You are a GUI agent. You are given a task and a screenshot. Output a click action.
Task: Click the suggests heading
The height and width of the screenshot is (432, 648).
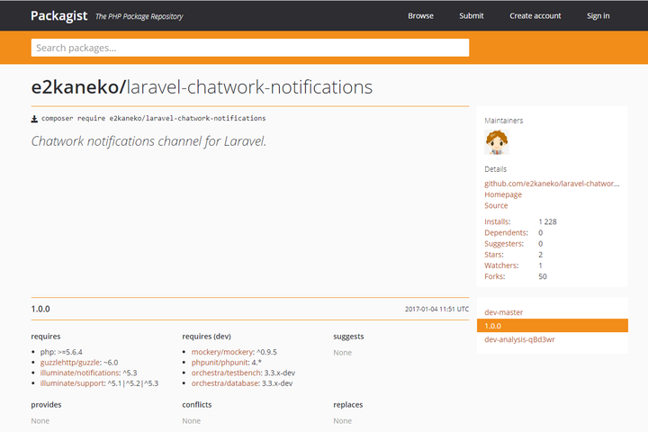[348, 337]
